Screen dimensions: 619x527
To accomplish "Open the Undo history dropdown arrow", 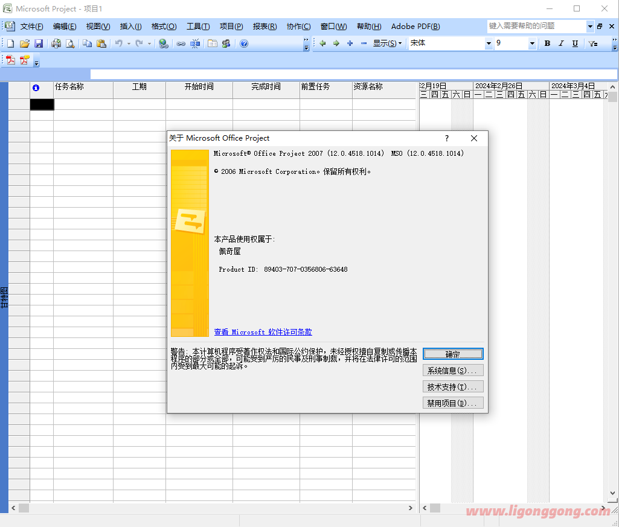I will click(x=129, y=43).
